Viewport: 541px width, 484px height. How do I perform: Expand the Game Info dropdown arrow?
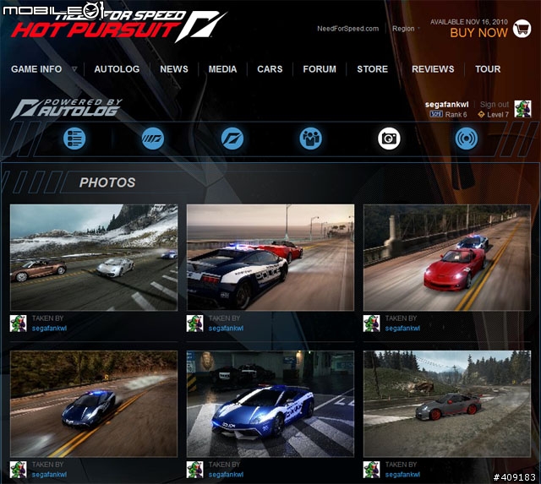point(74,69)
